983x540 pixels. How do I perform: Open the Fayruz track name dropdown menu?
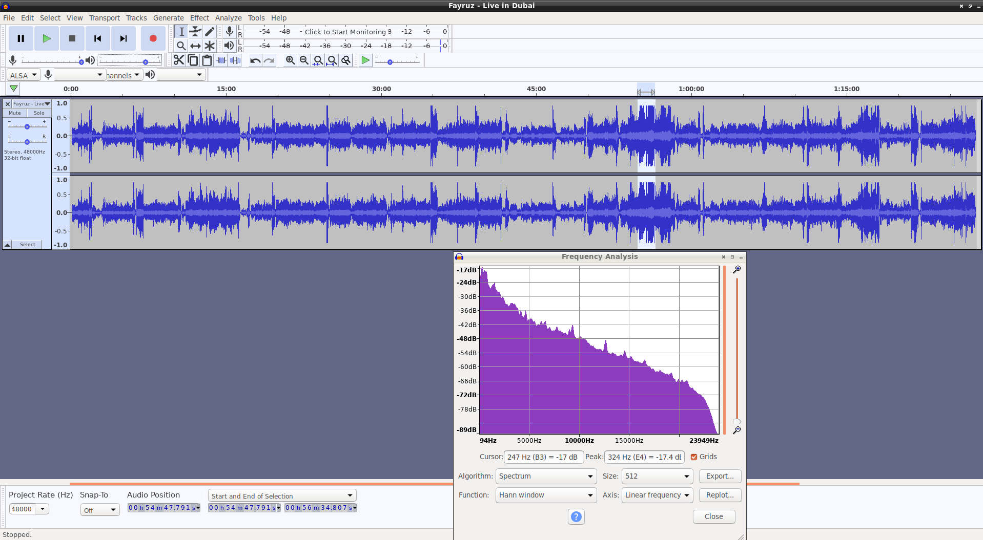[x=32, y=104]
